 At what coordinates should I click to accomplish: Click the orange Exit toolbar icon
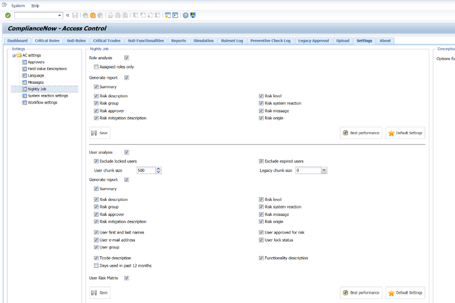coord(93,16)
